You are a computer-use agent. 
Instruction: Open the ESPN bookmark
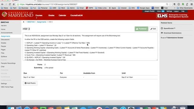tap(89, 8)
